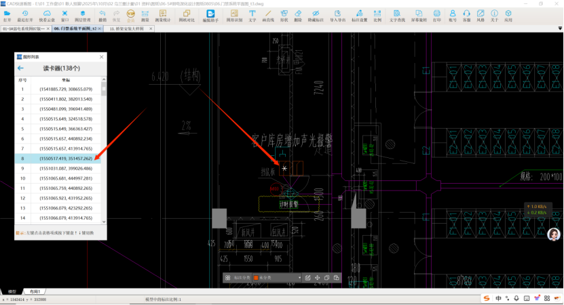Select the 画直线 draw line tool
Viewport: 564px width, 305px height.
(x=268, y=16)
